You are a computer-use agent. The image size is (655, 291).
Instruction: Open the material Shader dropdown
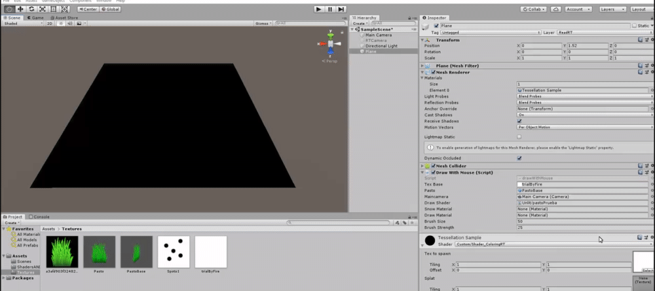pyautogui.click(x=554, y=244)
